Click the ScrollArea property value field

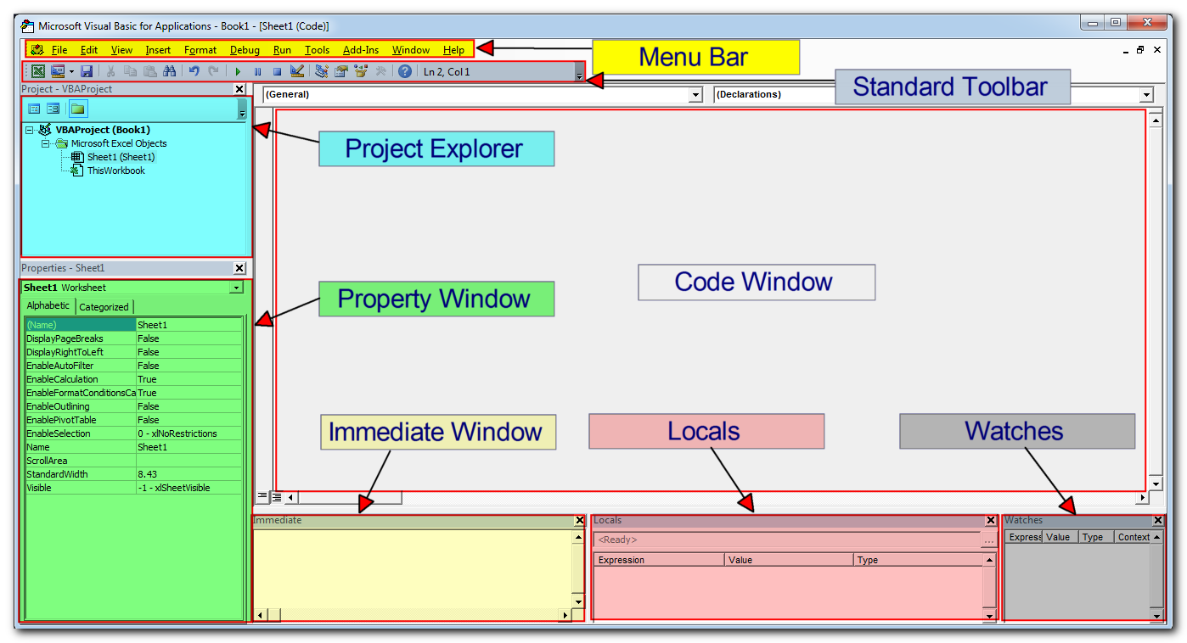(x=188, y=461)
